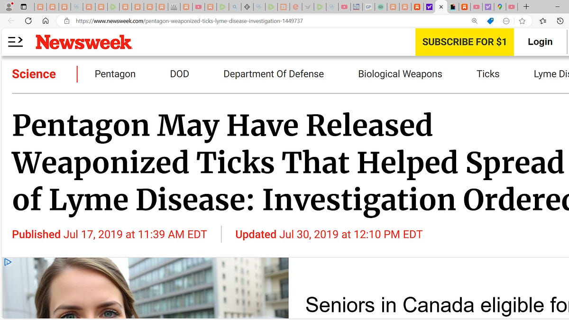569x320 pixels.
Task: Open favorites list icon in toolbar
Action: (x=543, y=21)
